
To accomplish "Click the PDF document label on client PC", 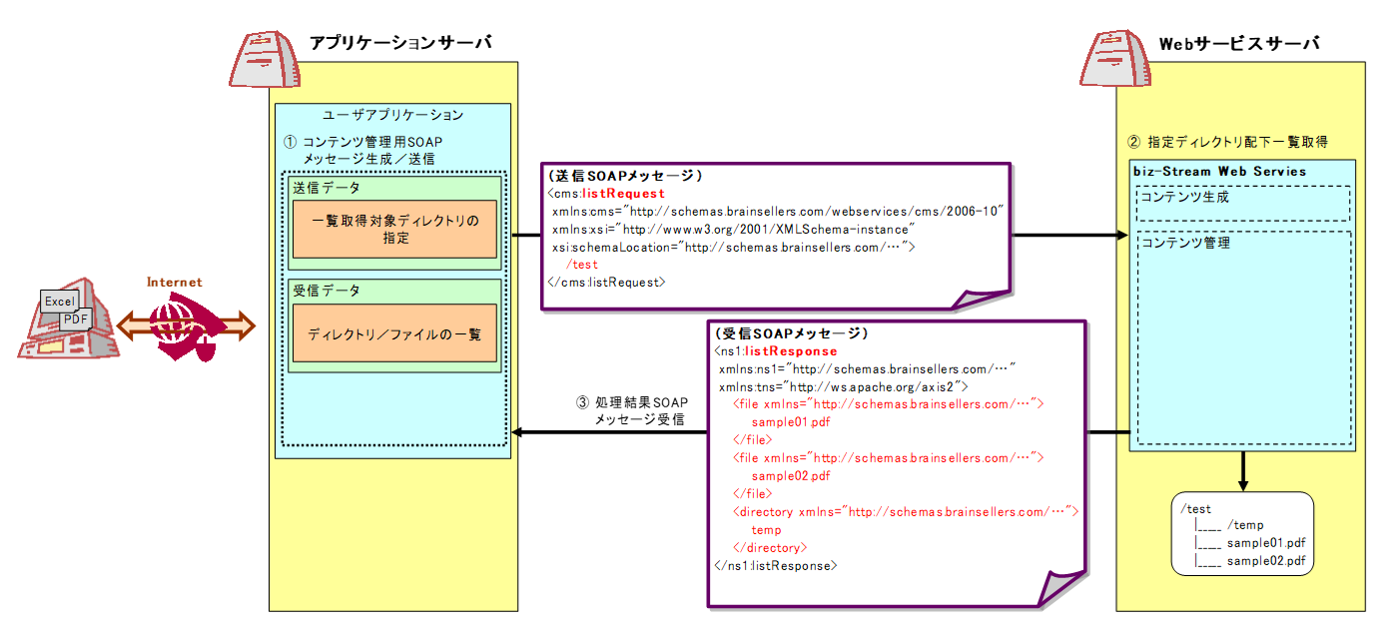I will 76,319.
